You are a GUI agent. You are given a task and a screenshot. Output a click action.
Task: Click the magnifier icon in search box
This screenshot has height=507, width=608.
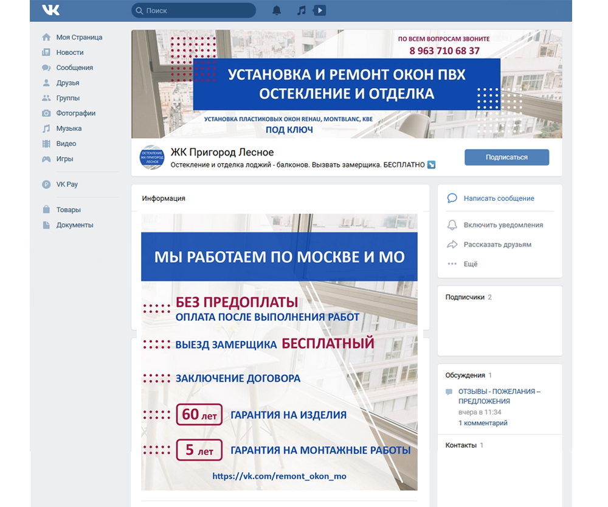139,10
